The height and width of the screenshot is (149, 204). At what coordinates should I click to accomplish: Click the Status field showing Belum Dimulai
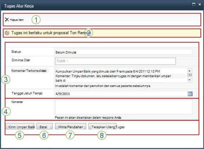[x=124, y=52]
